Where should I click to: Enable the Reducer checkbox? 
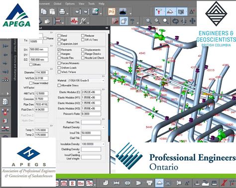(x=83, y=35)
